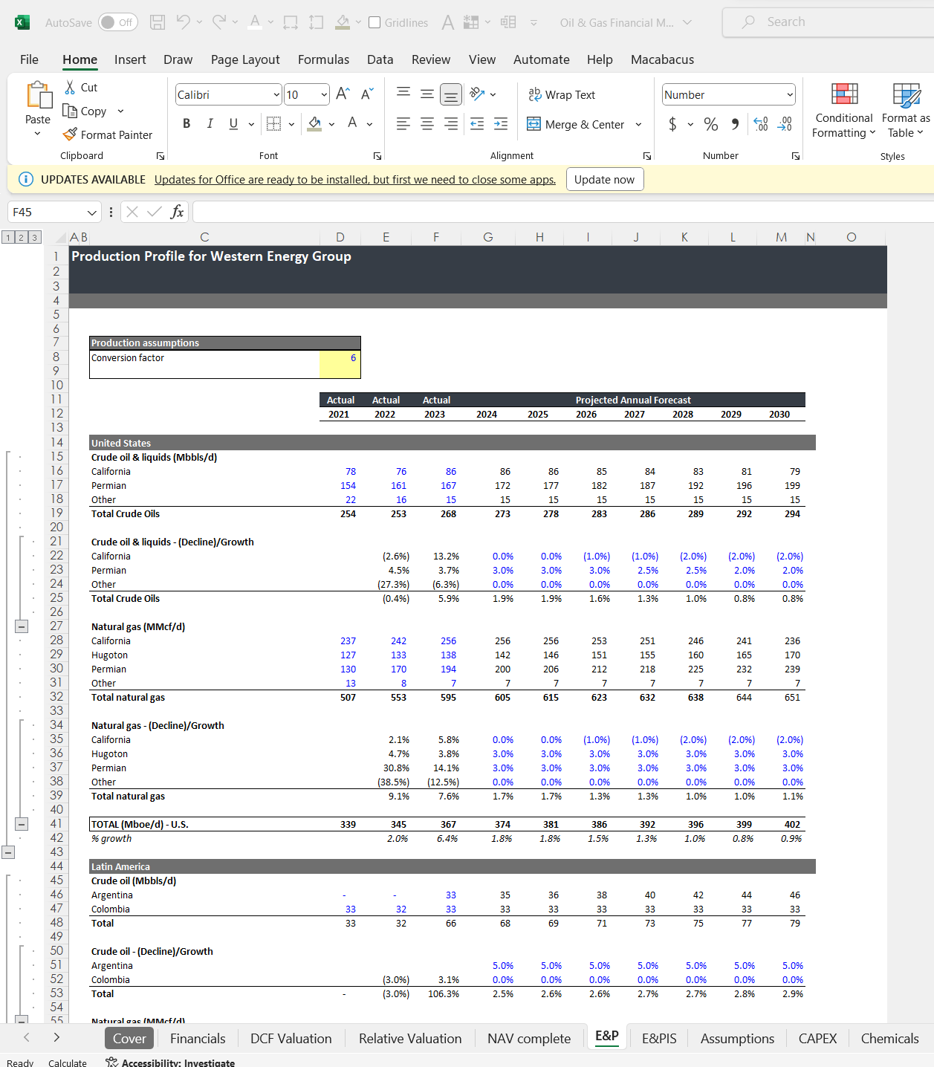The image size is (934, 1067).
Task: Enable the Gridlines checkbox
Action: (373, 22)
